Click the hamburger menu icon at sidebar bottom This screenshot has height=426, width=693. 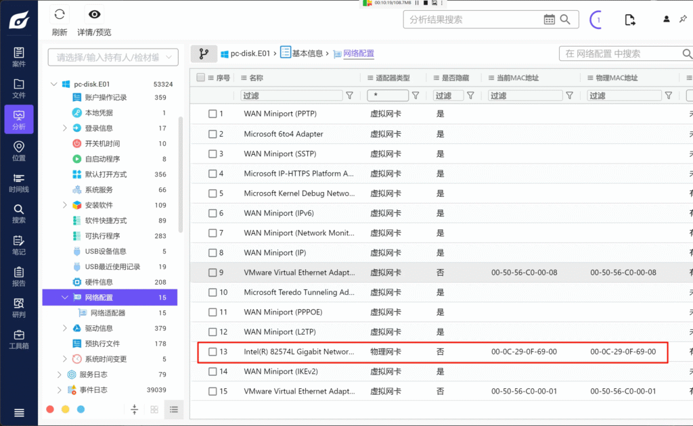coord(19,412)
